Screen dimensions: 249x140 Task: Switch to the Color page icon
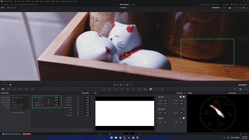pyautogui.click(x=130, y=134)
